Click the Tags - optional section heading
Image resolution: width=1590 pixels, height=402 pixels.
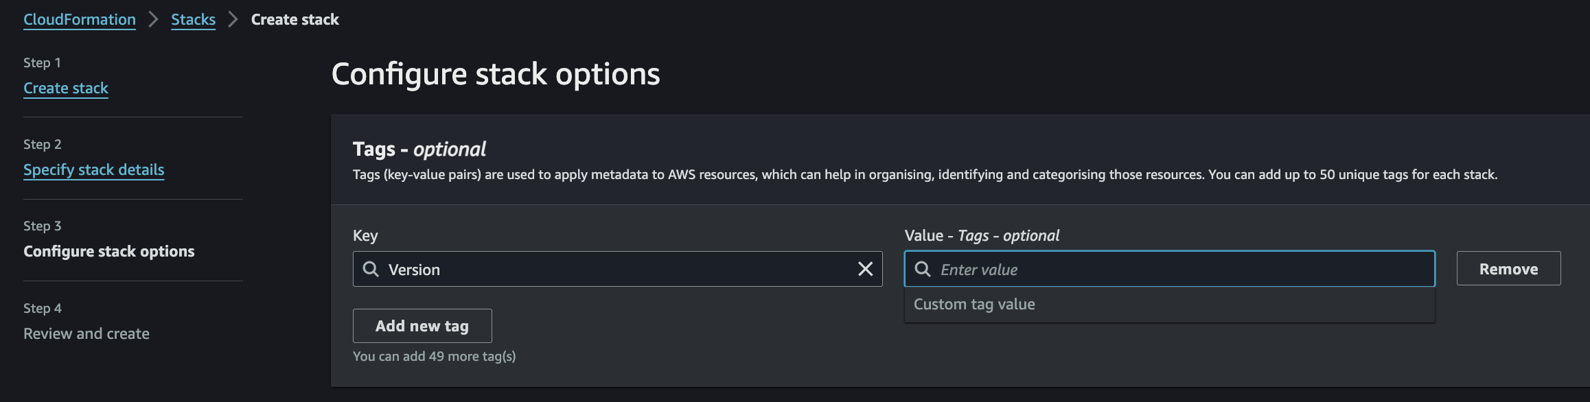(419, 149)
